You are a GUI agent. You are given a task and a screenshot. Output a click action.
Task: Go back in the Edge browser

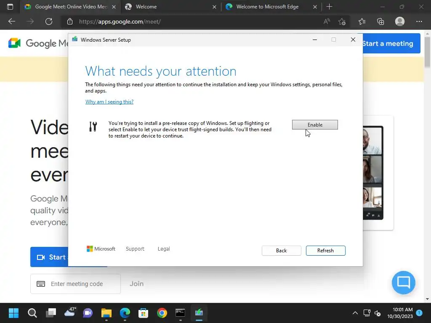[x=12, y=21]
